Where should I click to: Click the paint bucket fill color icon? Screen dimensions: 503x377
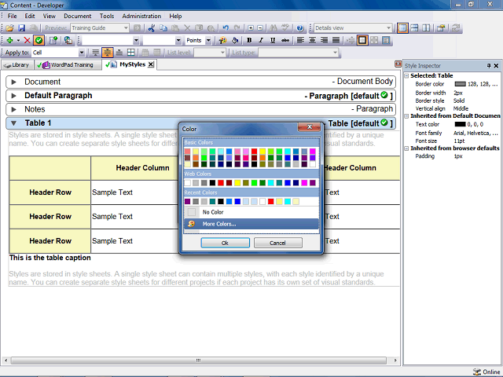235,40
